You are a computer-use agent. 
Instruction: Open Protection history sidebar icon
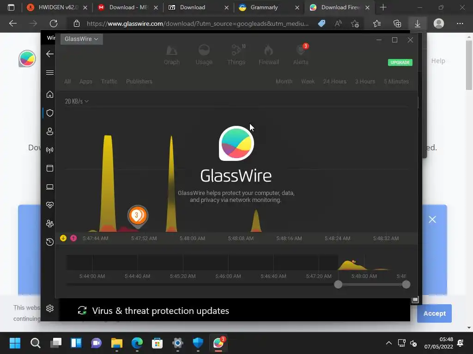[50, 242]
